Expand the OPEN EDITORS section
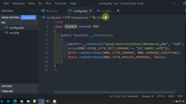The height and width of the screenshot is (104, 186). point(10,18)
